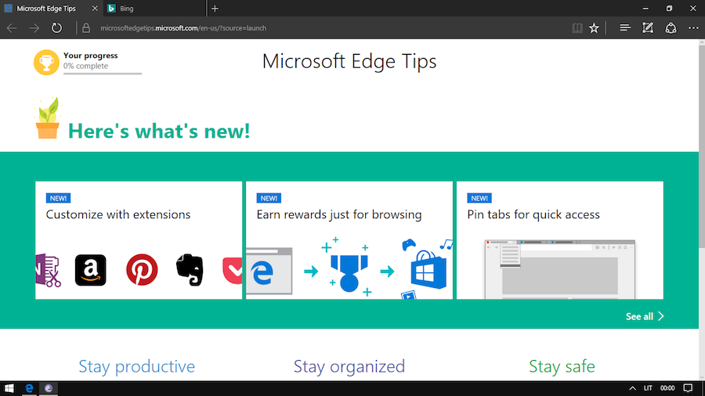
Task: Click the Refresh page icon
Action: coord(56,28)
